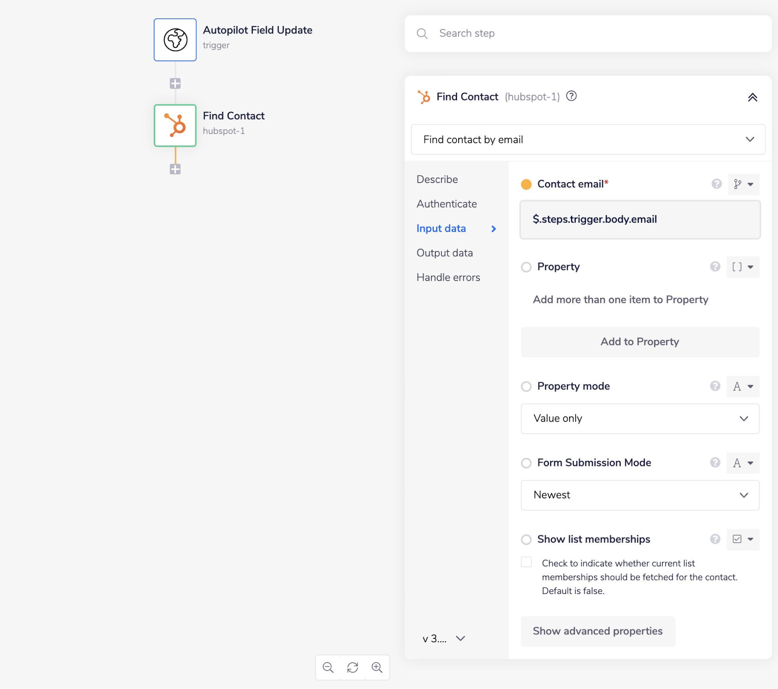Add a step below the trigger with plus icon
The image size is (778, 689).
175,83
